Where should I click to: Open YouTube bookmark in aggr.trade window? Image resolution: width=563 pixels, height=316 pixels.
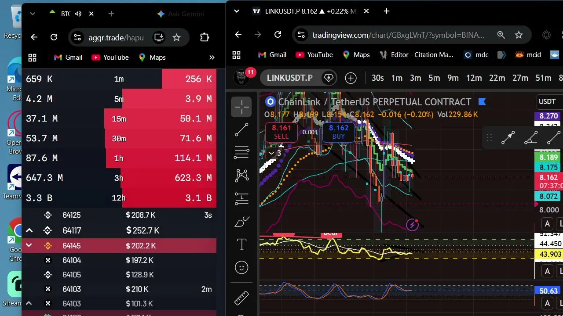pyautogui.click(x=110, y=57)
